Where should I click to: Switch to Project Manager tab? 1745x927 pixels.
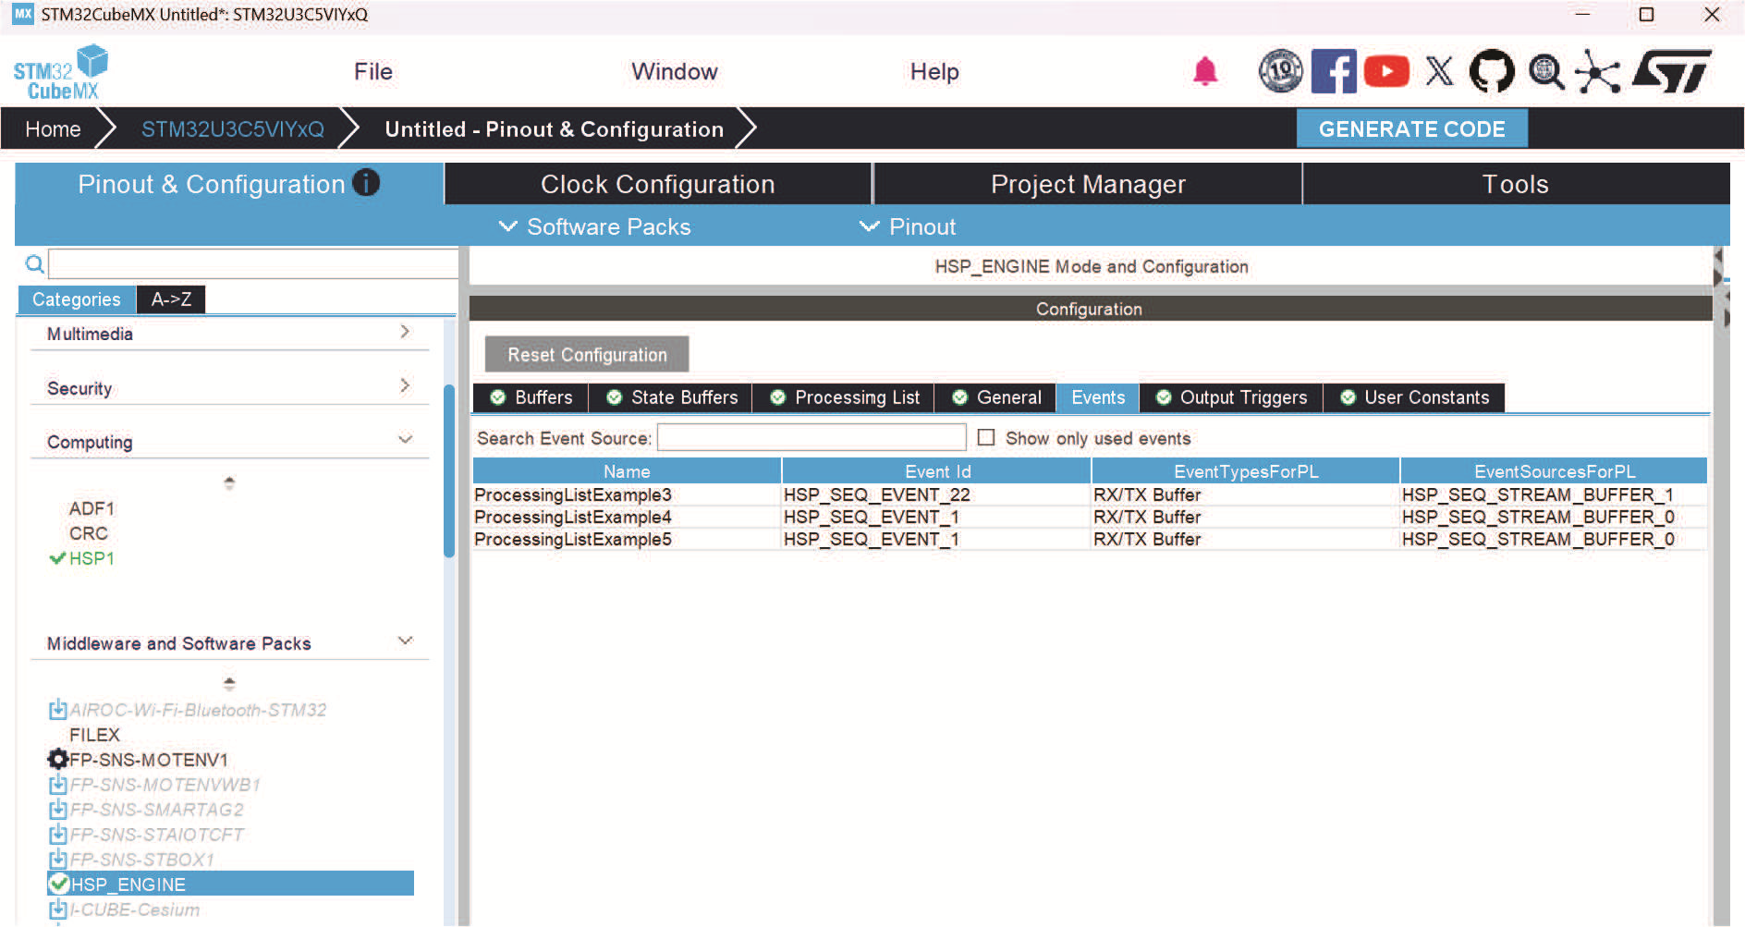[1088, 184]
